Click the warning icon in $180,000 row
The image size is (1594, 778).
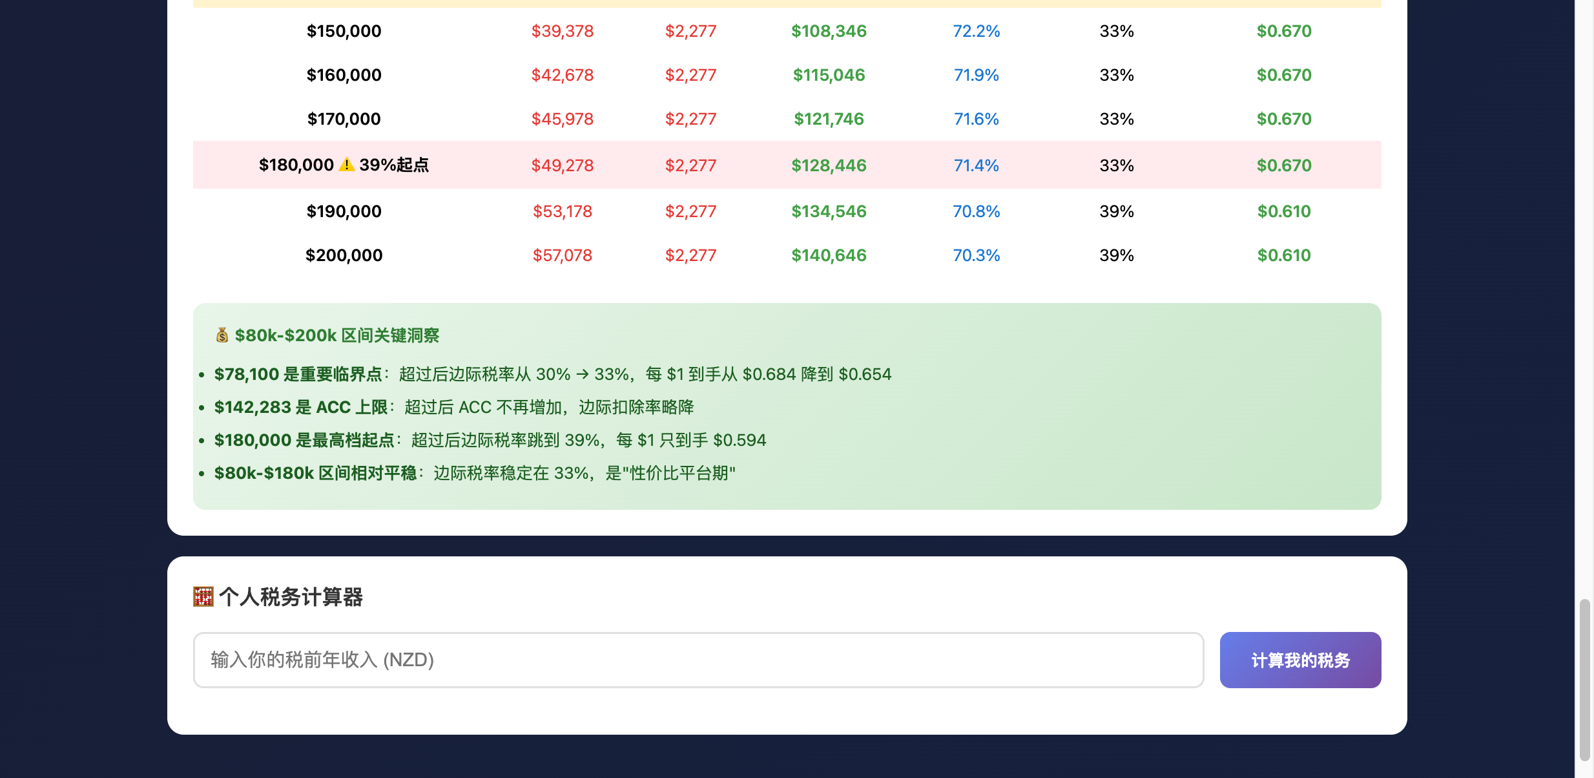click(347, 164)
